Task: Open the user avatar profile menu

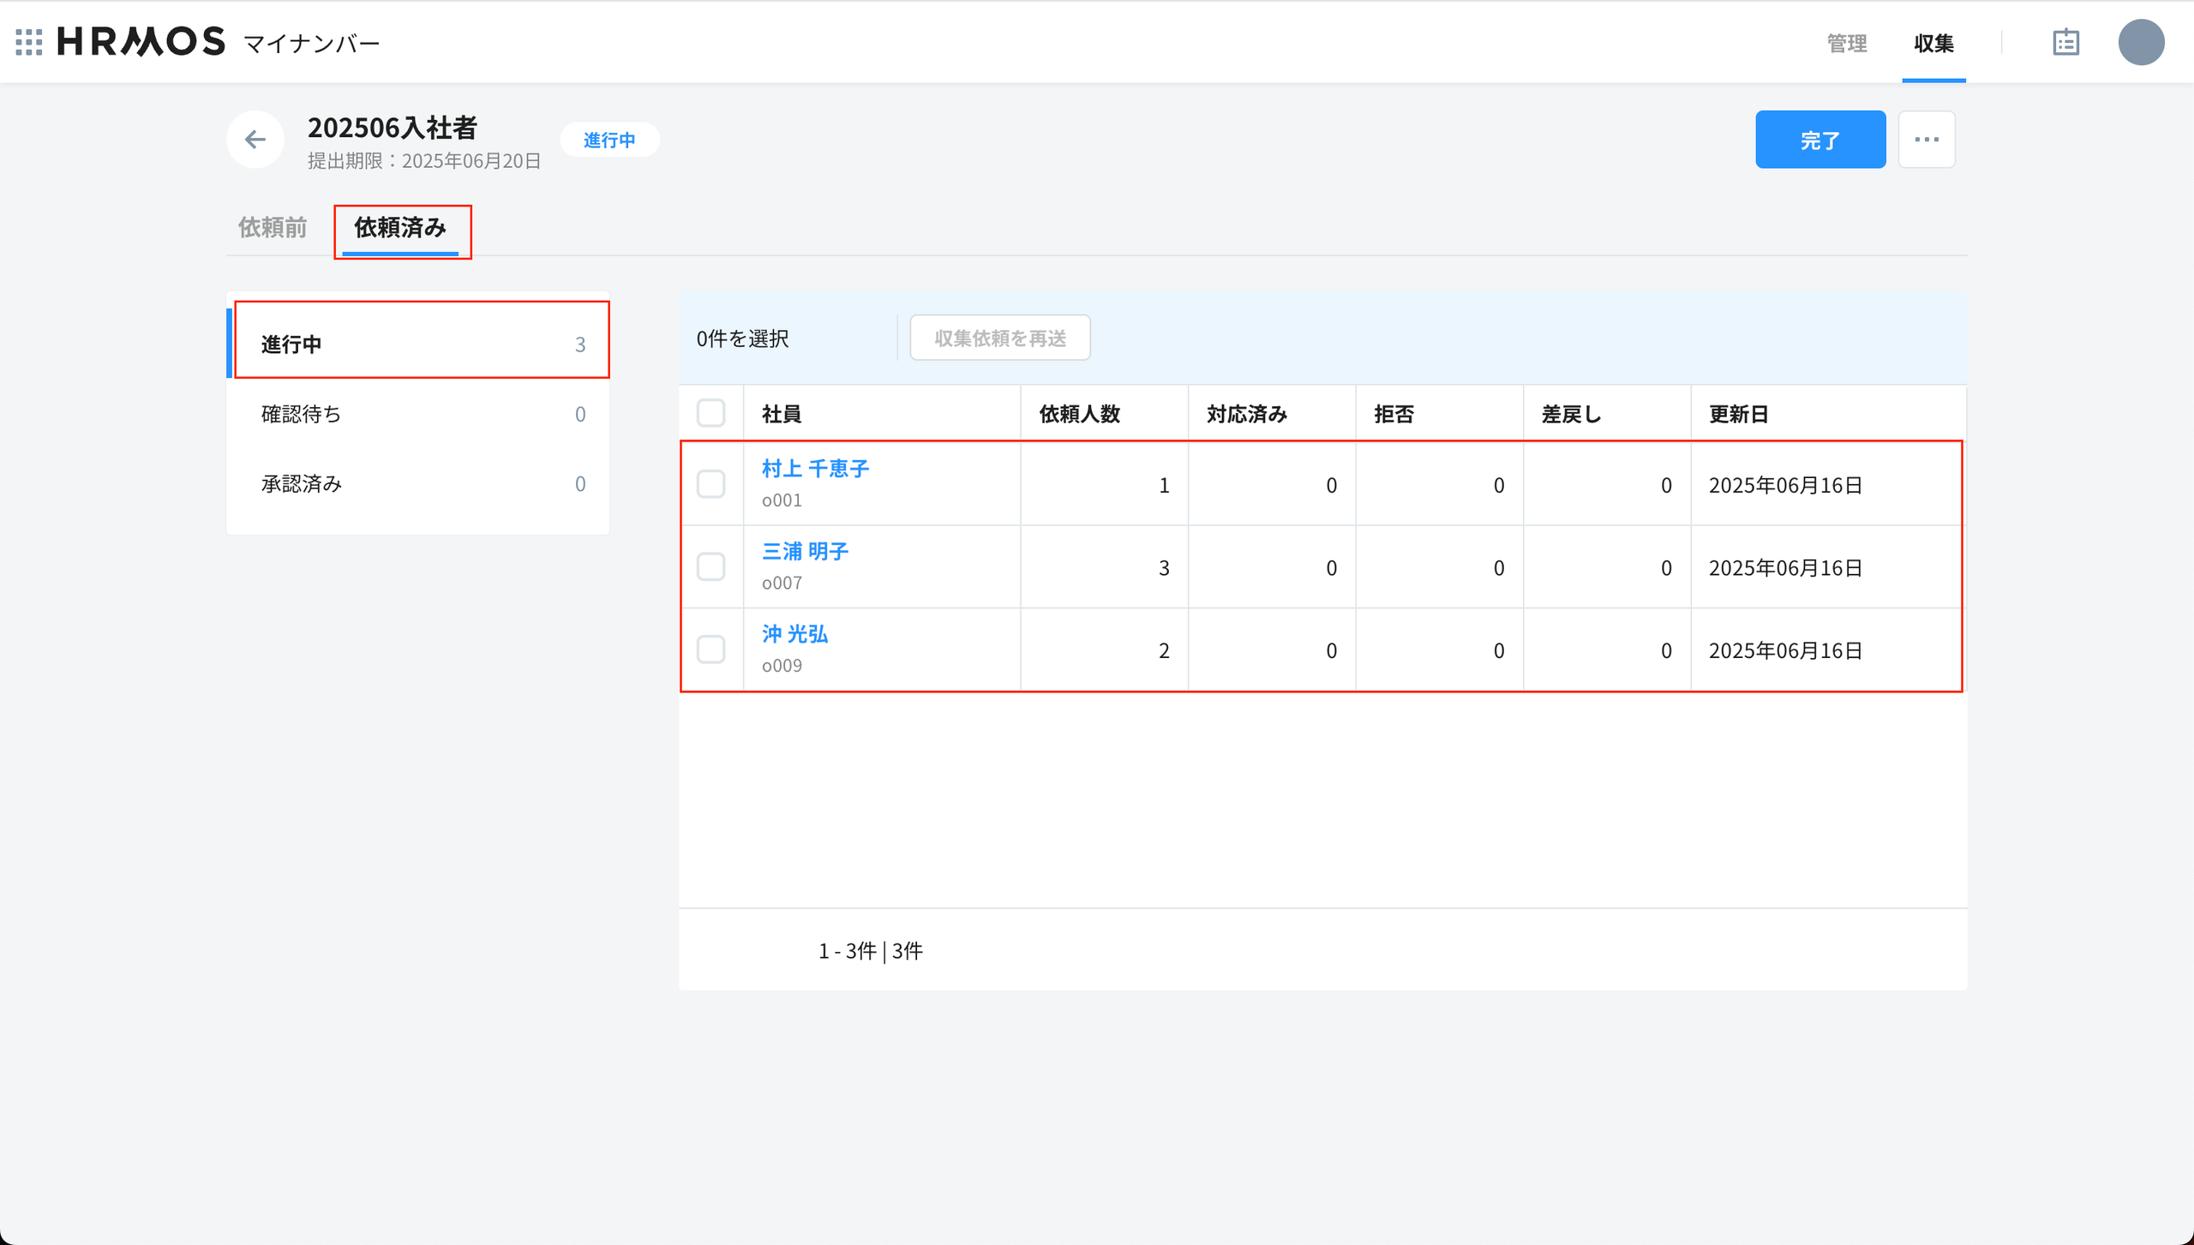Action: pyautogui.click(x=2140, y=42)
